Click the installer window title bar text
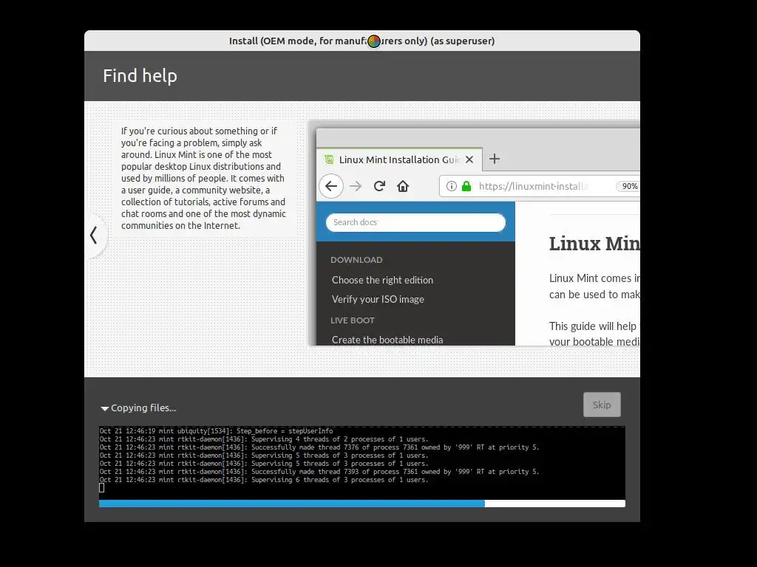 pyautogui.click(x=361, y=41)
